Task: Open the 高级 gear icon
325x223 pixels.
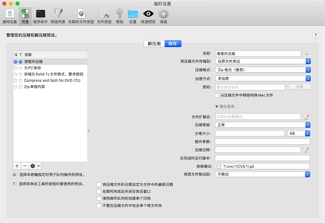Action: [x=163, y=16]
